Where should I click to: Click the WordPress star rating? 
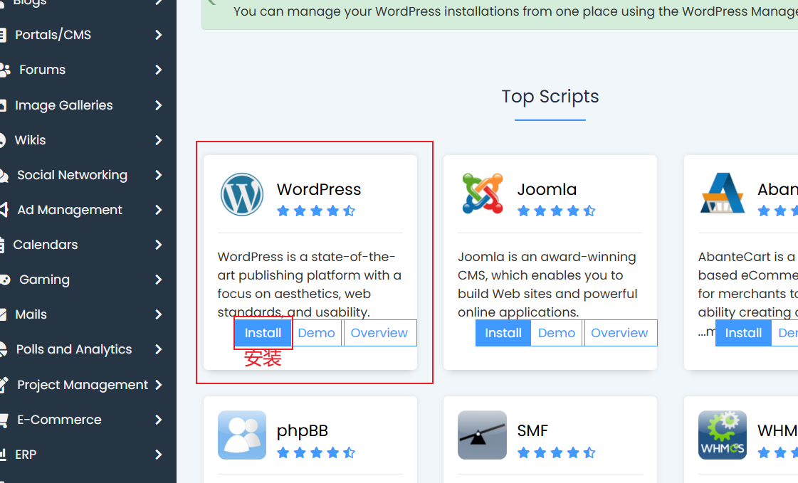(x=315, y=211)
